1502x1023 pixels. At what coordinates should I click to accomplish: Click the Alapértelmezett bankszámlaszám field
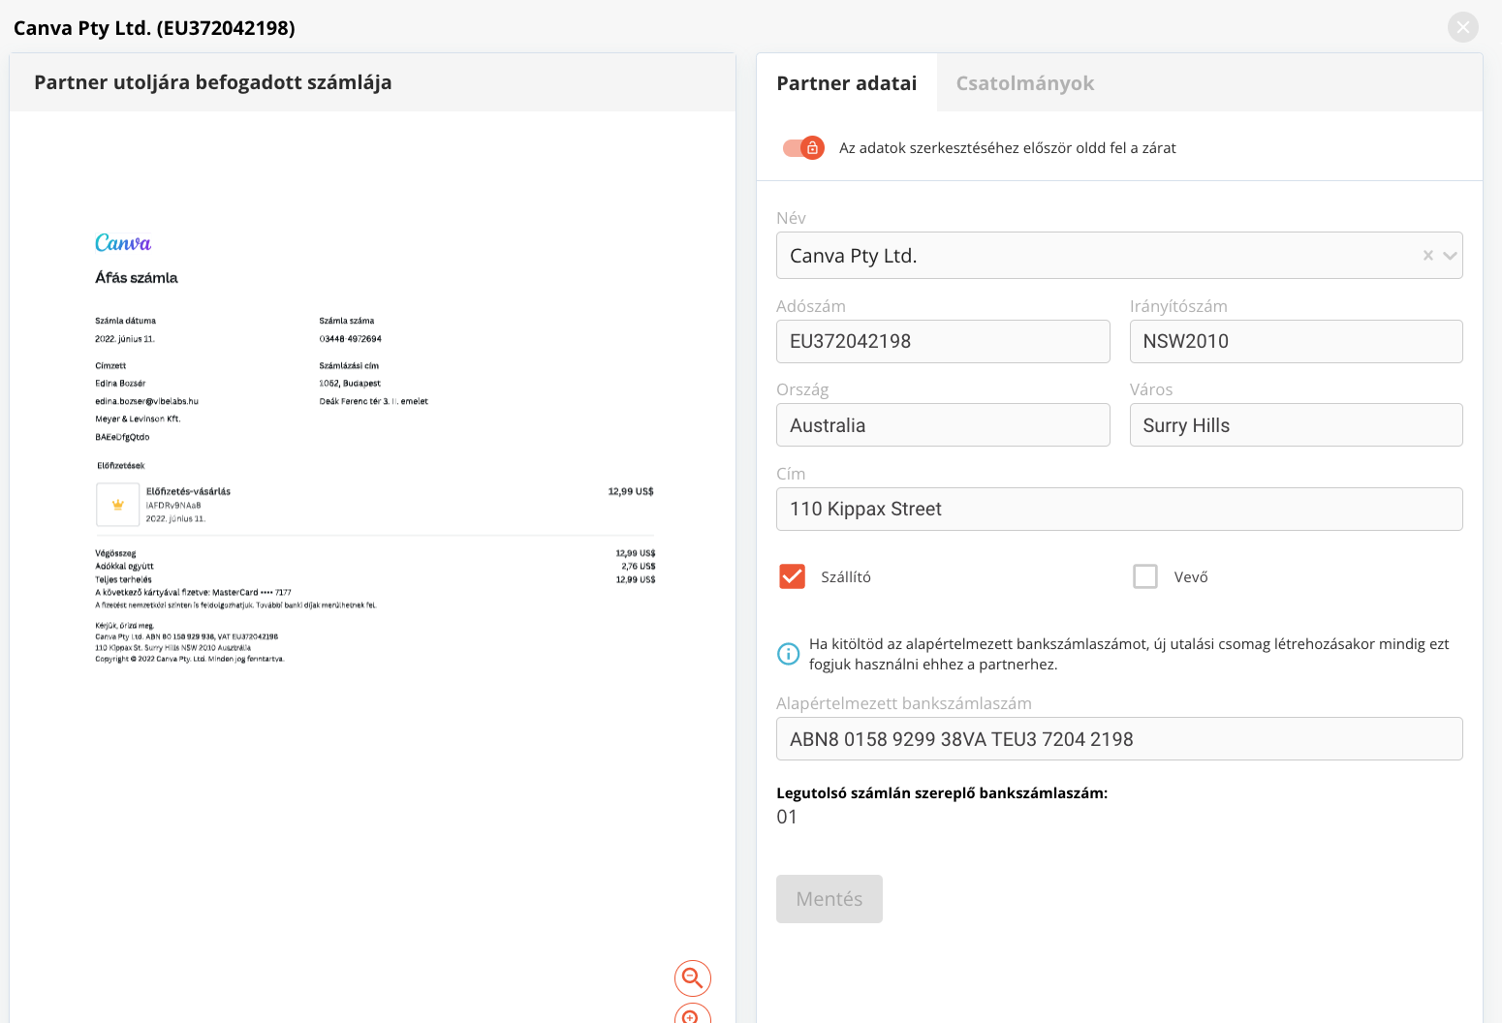1119,738
